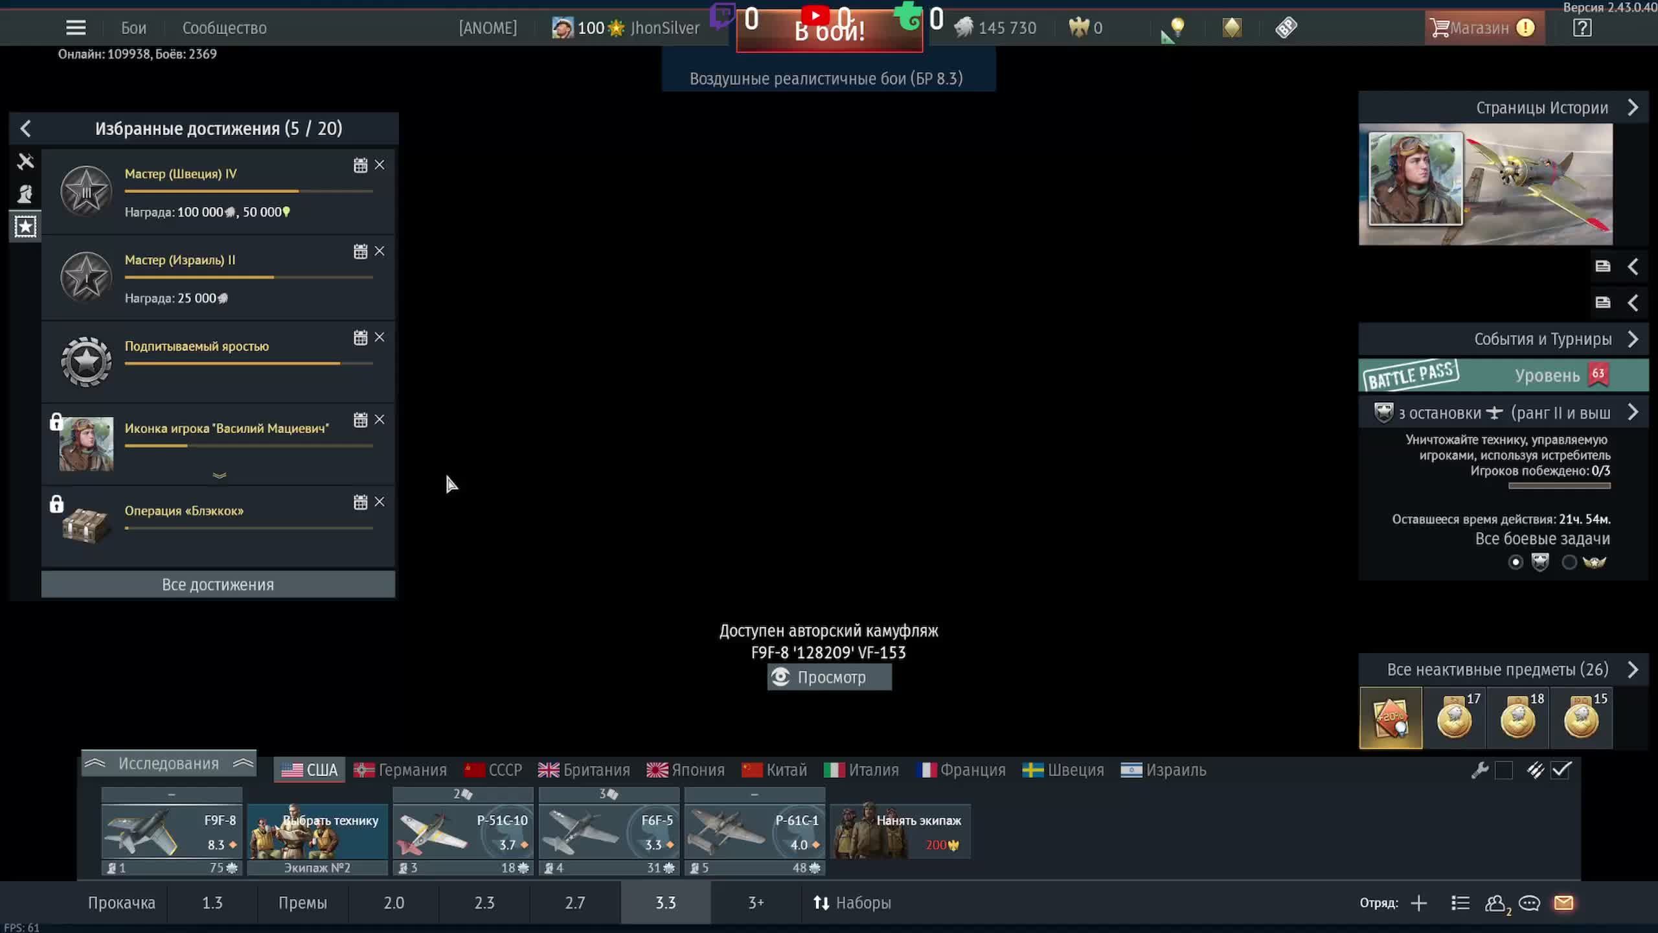Open the hamburger main menu

[76, 28]
